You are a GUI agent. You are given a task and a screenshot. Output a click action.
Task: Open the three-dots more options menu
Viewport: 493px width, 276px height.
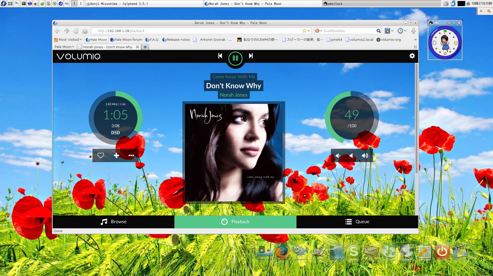click(131, 155)
